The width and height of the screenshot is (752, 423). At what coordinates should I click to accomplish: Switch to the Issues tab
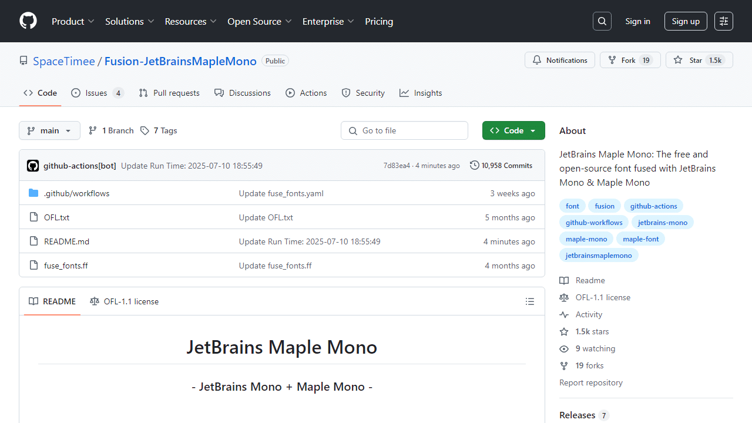click(x=98, y=93)
